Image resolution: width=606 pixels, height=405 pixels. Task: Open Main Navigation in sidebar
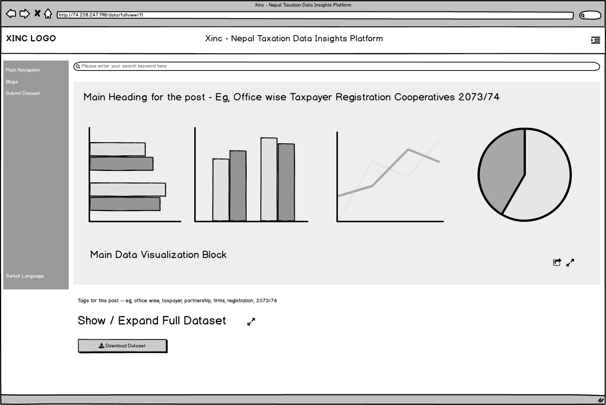(x=23, y=70)
